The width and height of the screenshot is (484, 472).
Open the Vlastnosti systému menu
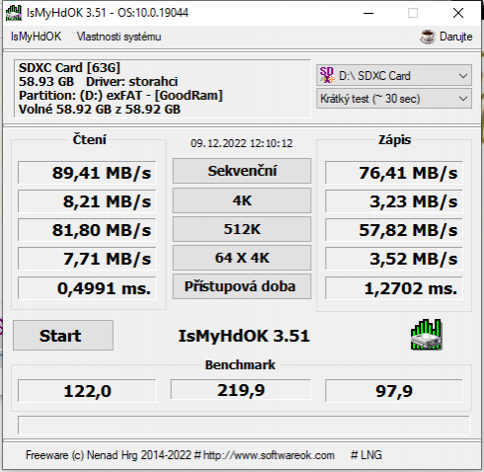click(119, 37)
